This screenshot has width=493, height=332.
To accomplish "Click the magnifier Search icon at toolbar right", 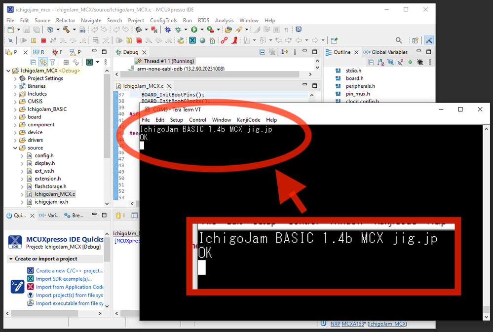I will (399, 40).
